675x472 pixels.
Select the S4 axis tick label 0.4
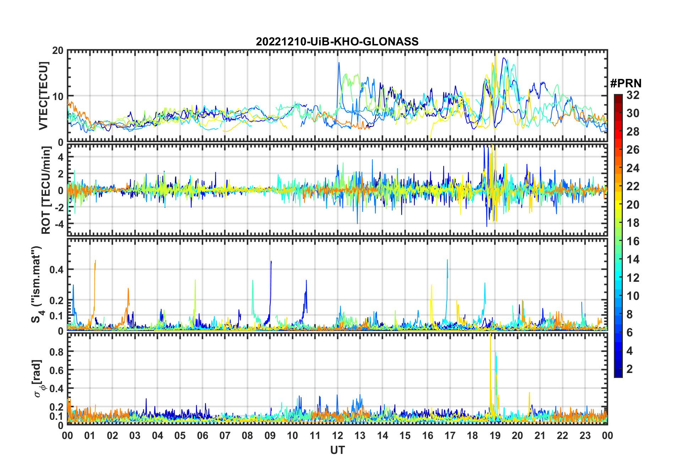pyautogui.click(x=56, y=269)
